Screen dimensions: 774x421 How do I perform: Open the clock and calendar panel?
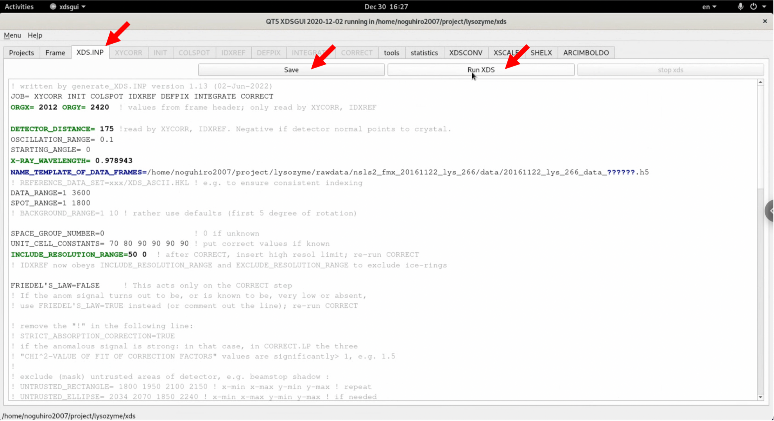(x=386, y=7)
